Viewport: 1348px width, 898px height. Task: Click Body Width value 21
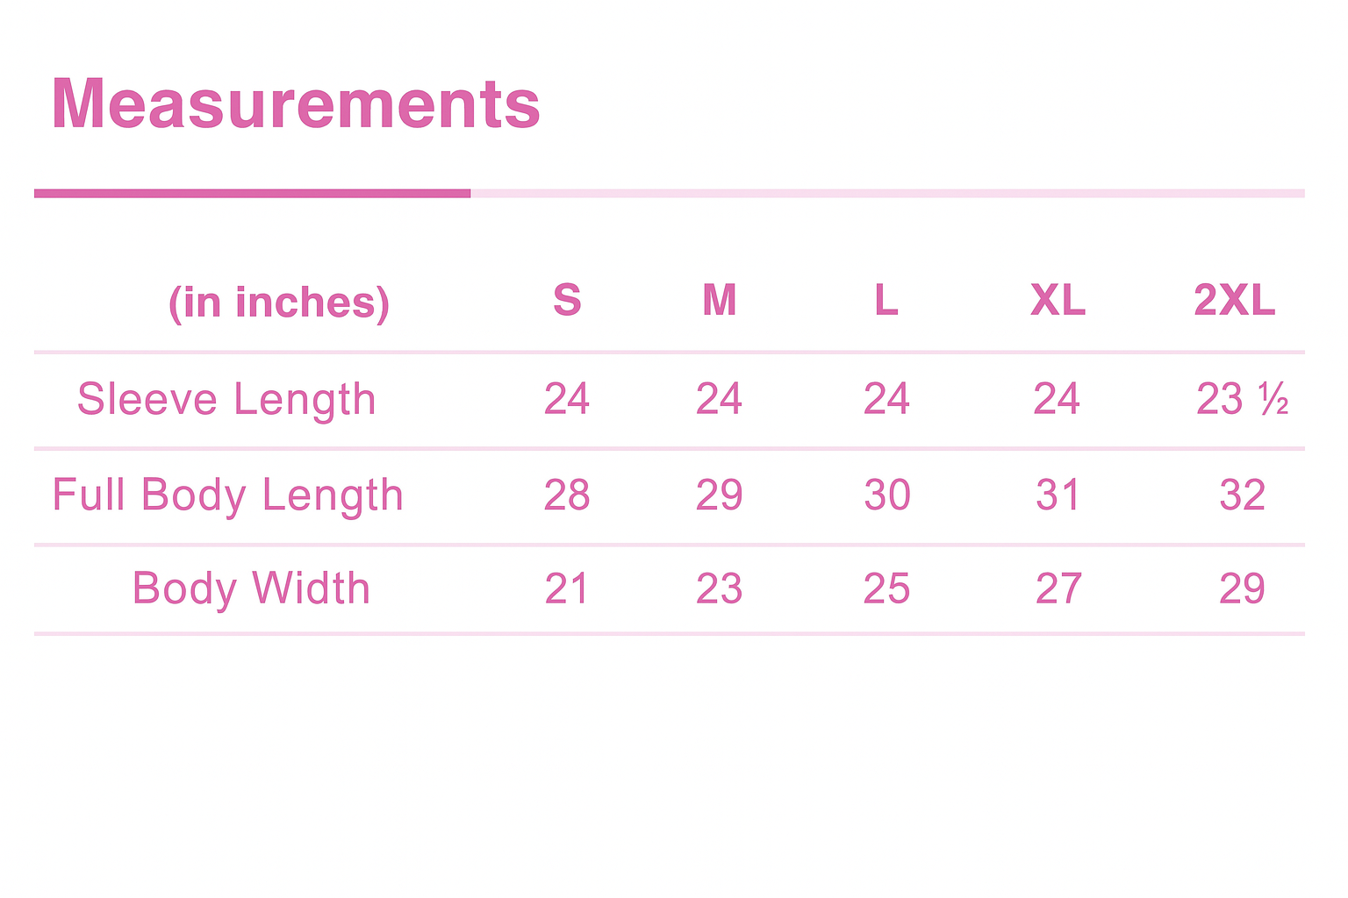pyautogui.click(x=567, y=588)
